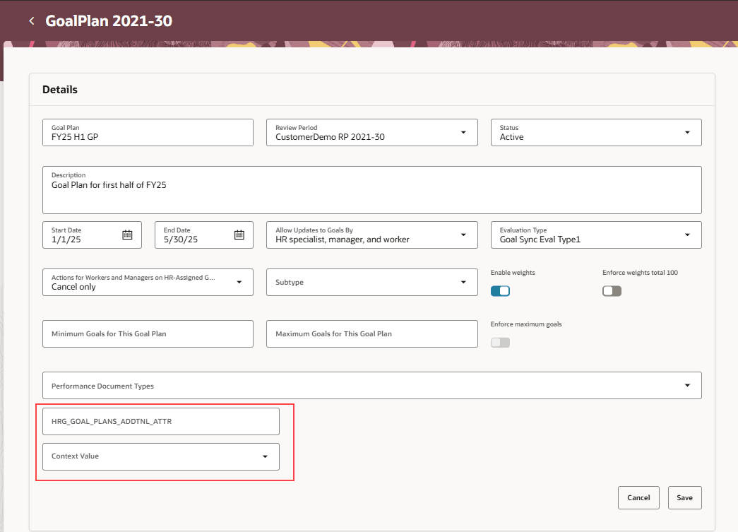Click the back arrow beside GoalPlan 2021-30
The height and width of the screenshot is (532, 738).
(x=32, y=20)
